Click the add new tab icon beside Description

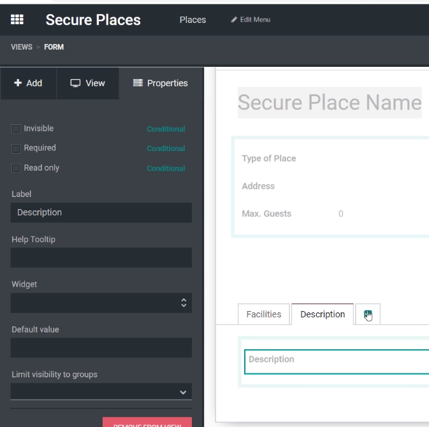(x=368, y=314)
